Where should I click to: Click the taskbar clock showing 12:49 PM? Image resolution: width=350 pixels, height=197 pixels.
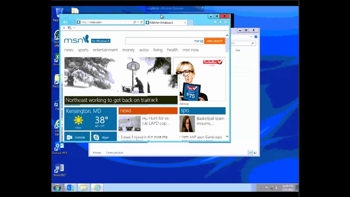(288, 188)
